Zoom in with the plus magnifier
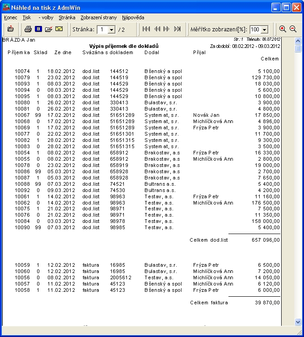304x337 pixels. coord(283,29)
